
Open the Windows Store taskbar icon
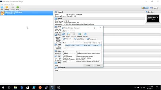[28, 87]
